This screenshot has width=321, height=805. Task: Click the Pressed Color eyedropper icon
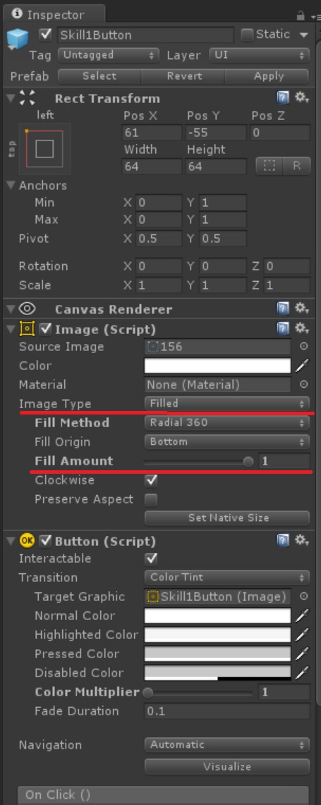pyautogui.click(x=303, y=654)
